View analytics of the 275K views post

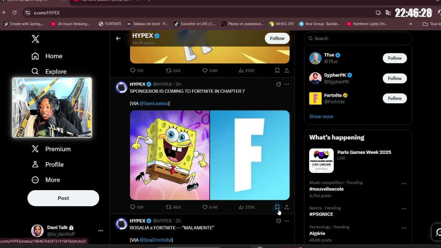pyautogui.click(x=246, y=207)
